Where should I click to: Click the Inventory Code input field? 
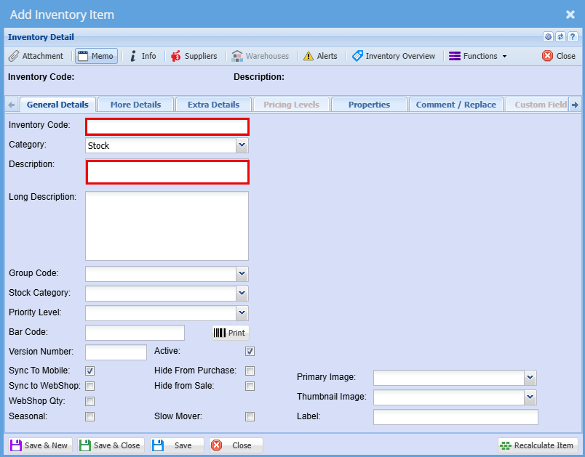[167, 126]
